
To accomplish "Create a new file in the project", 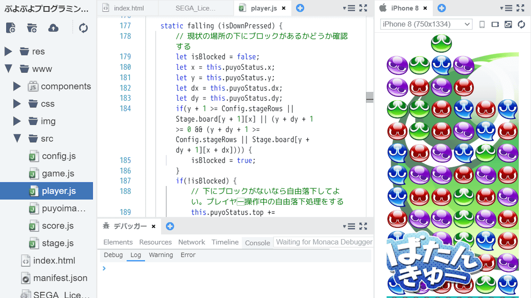I will pyautogui.click(x=10, y=27).
